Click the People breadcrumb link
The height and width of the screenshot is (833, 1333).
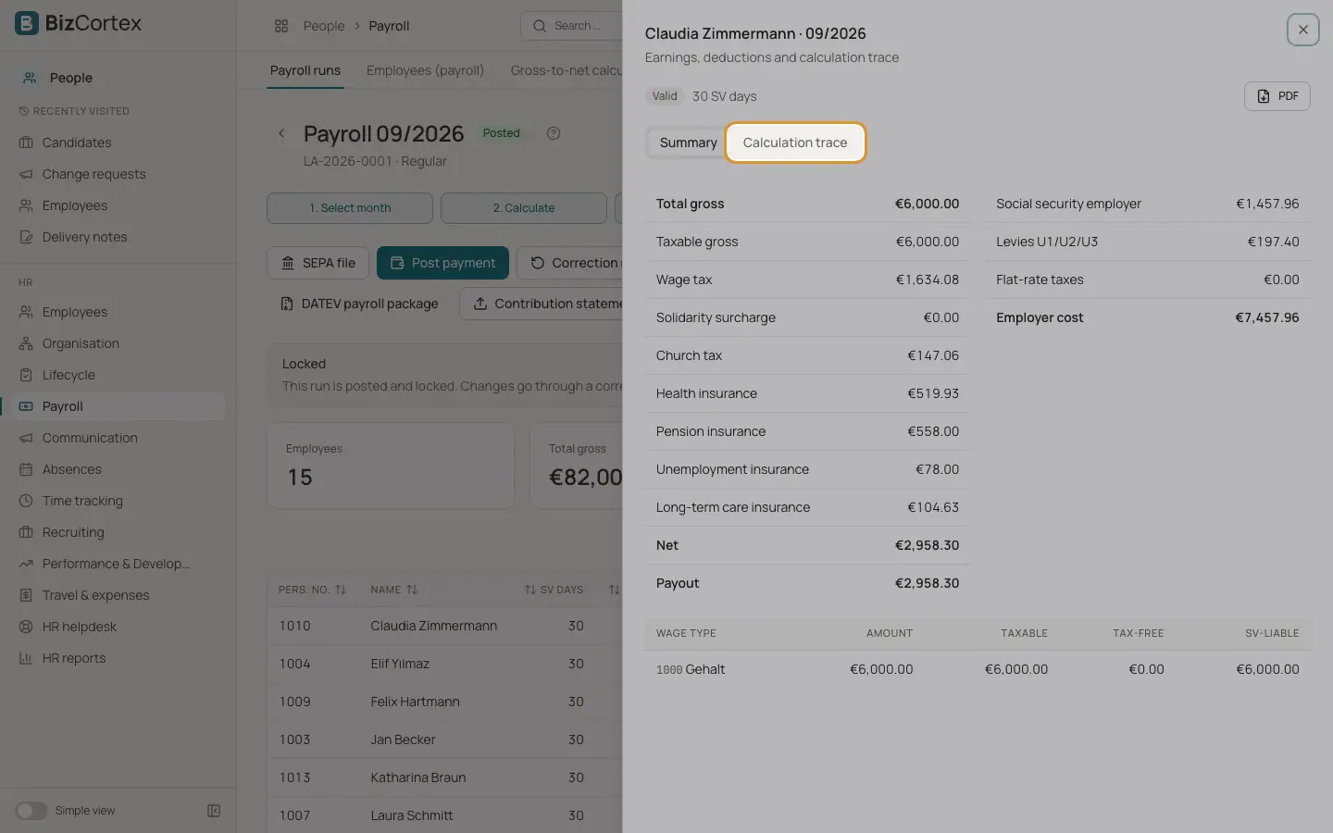click(324, 26)
